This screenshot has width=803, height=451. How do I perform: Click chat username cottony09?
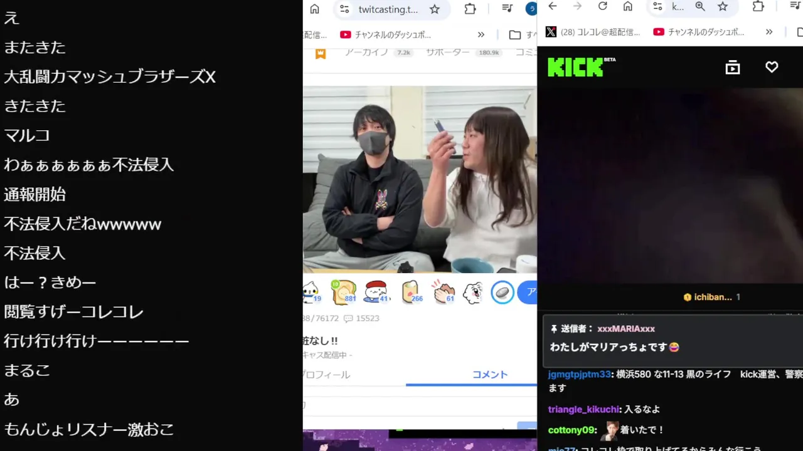pos(571,430)
